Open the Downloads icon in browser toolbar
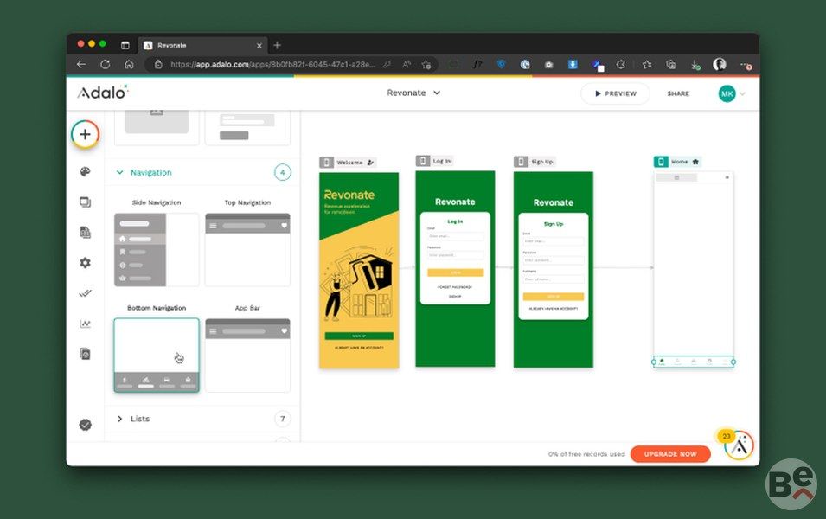Viewport: 826px width, 519px height. click(695, 65)
